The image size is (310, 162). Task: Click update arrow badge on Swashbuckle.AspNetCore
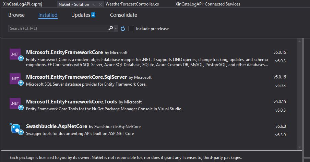[21, 132]
